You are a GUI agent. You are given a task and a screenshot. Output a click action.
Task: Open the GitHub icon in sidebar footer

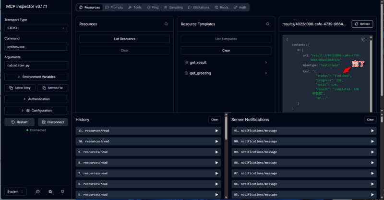pos(62,191)
